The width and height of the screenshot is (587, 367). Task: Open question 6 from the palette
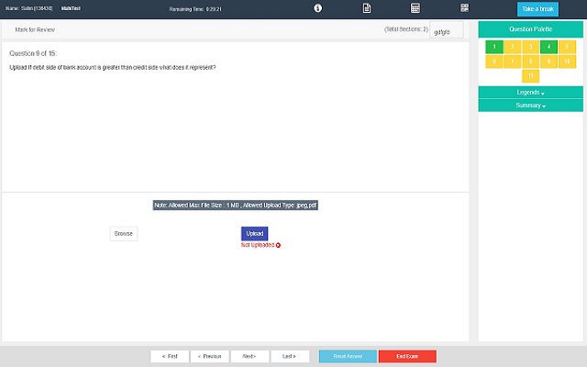coord(494,61)
